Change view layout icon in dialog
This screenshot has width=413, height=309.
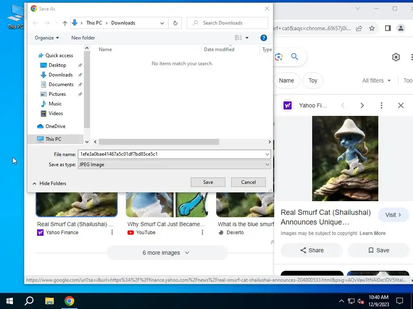pyautogui.click(x=238, y=38)
